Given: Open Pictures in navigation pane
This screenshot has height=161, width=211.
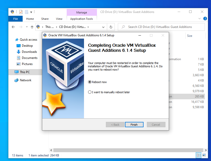Looking at the screenshot, I should pos(27,64).
